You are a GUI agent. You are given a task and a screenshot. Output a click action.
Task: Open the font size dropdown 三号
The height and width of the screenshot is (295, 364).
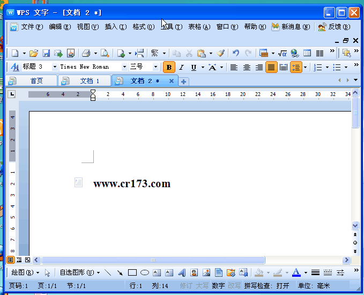pos(156,67)
